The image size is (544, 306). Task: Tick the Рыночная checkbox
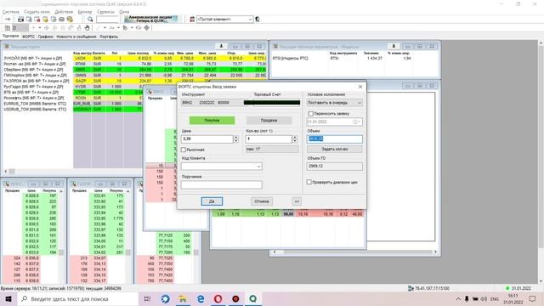(x=184, y=150)
